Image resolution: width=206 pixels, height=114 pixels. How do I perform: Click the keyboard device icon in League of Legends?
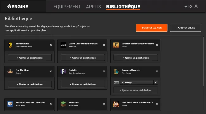point(117,82)
